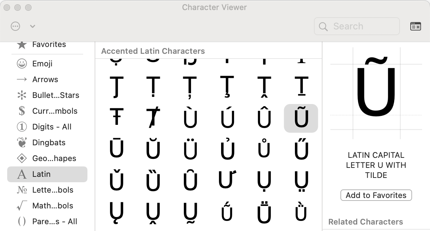Open Geometrical Shapes diamond icon
This screenshot has width=430, height=231.
point(22,159)
